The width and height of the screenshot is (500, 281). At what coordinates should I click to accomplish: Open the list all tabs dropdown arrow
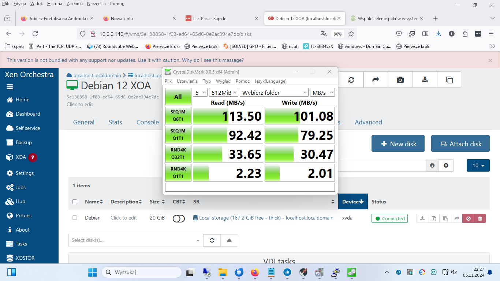click(492, 18)
